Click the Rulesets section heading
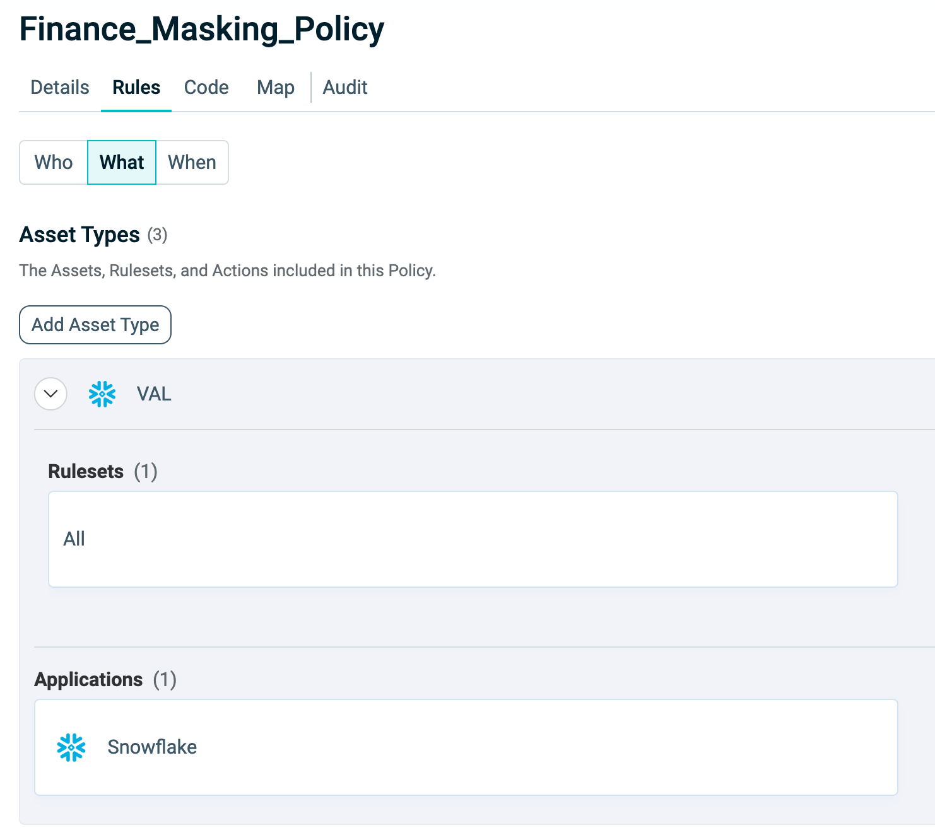935x835 pixels. pos(86,471)
